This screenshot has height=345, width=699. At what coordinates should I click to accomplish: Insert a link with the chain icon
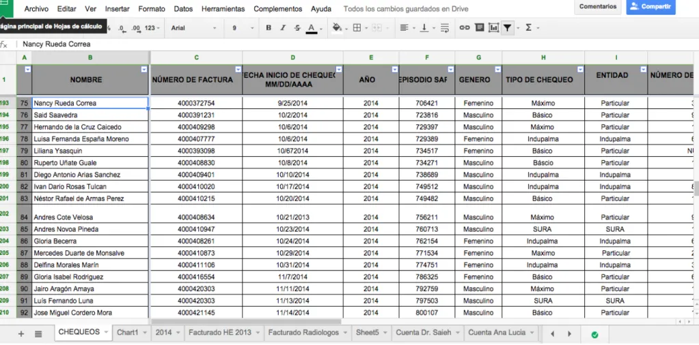tap(465, 27)
